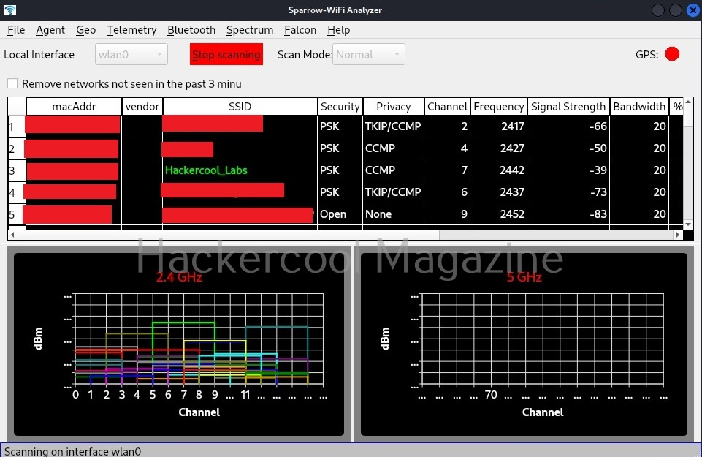Click the red GPS status indicator
Image resolution: width=702 pixels, height=457 pixels.
point(672,54)
